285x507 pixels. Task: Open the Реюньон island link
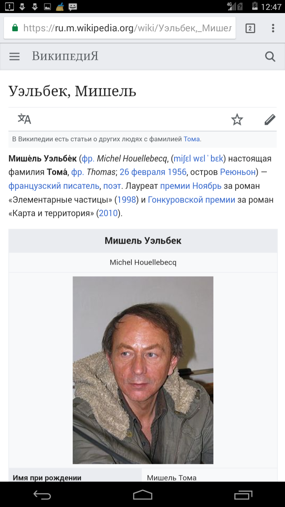[x=237, y=172]
